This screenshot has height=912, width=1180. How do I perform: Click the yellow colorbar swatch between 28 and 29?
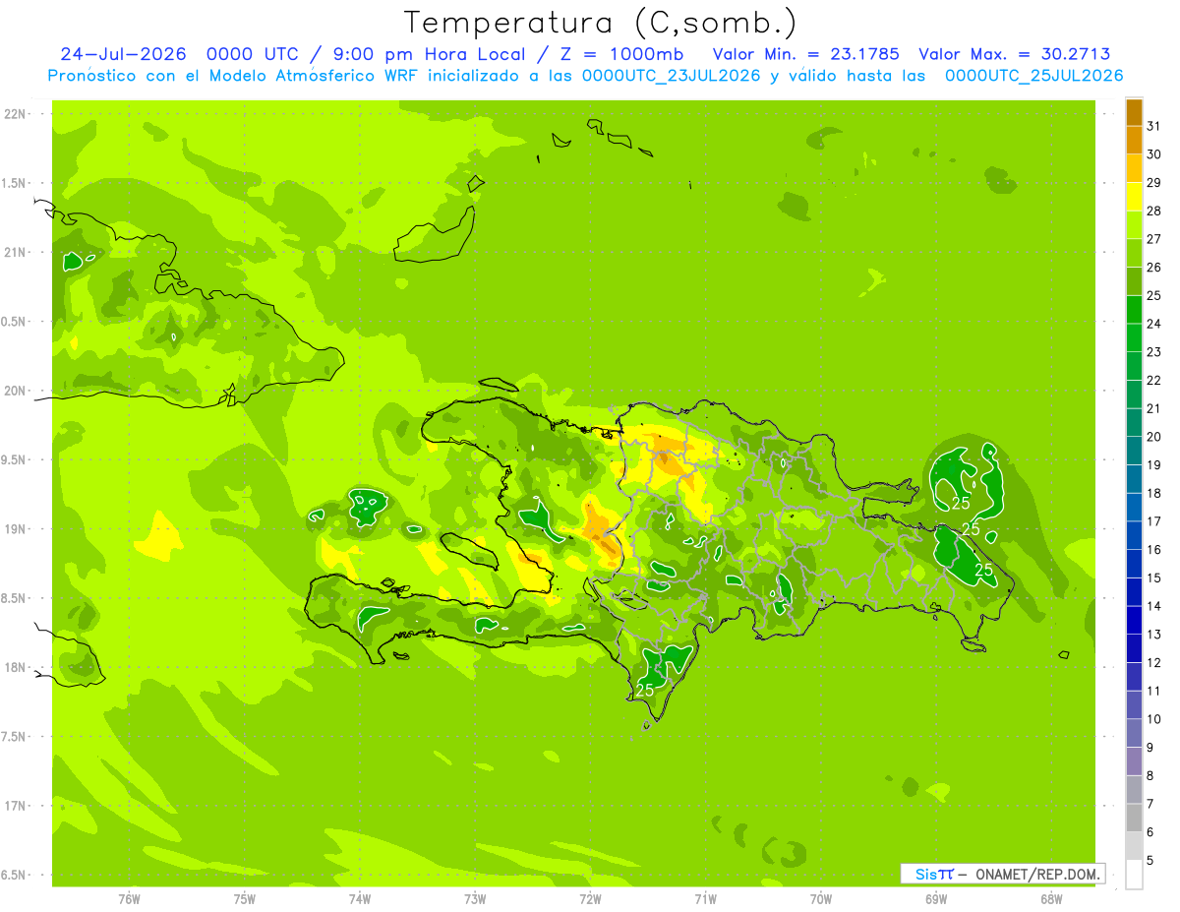tap(1134, 196)
